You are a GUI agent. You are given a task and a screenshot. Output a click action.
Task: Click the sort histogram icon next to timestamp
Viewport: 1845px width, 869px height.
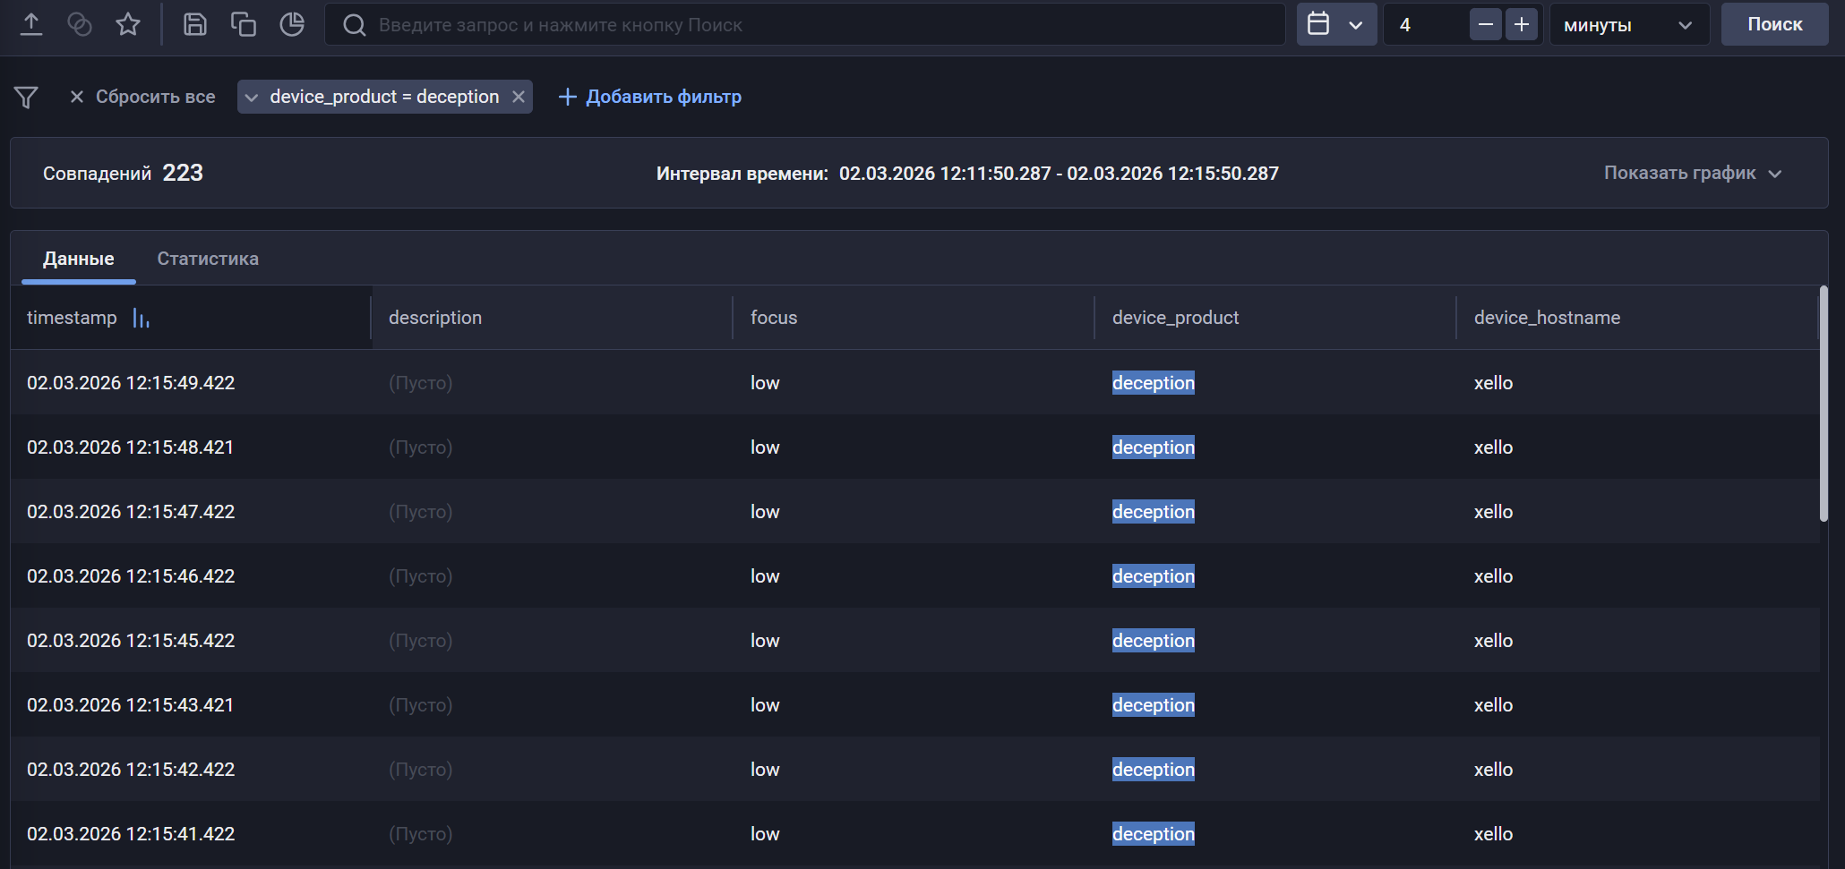[142, 318]
